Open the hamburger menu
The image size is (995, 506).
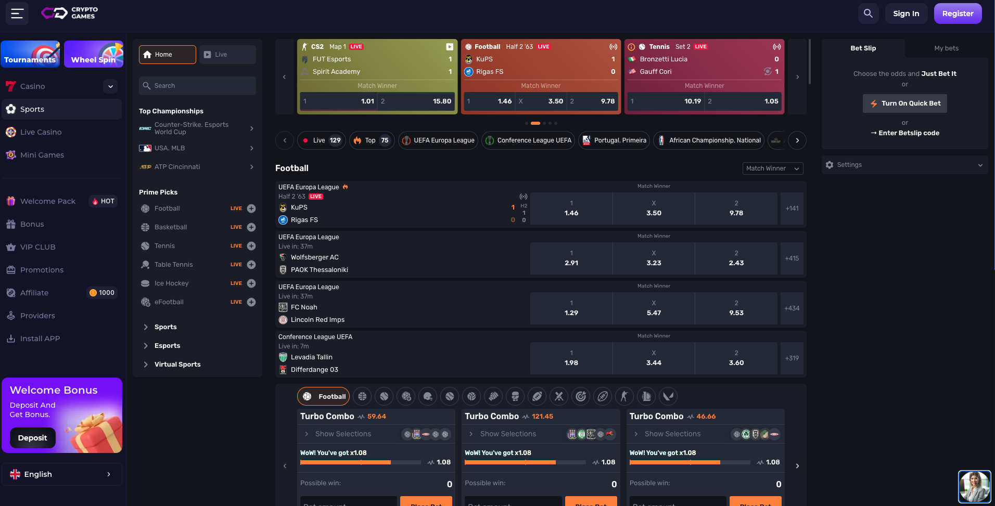coord(17,14)
